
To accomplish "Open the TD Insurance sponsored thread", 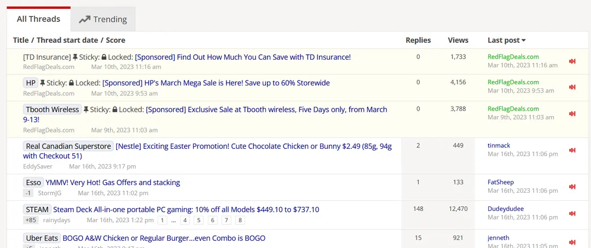I will click(x=243, y=57).
